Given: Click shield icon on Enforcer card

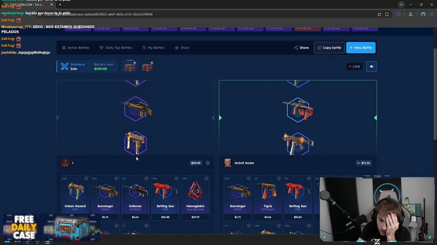Looking at the screenshot, I should tap(146, 179).
